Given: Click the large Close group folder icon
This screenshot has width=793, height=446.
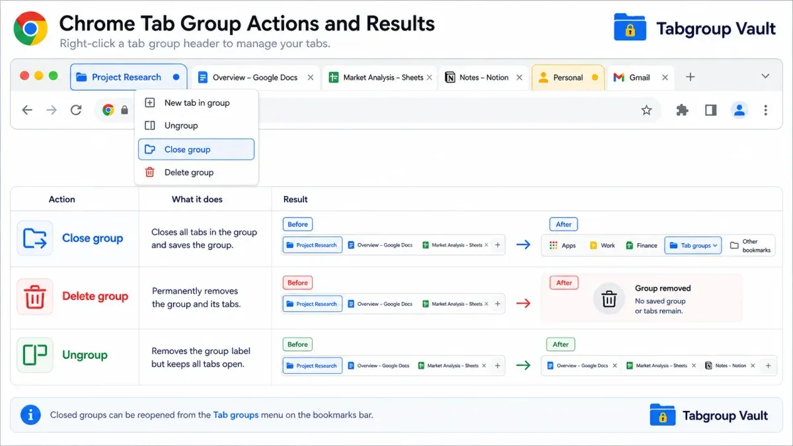Looking at the screenshot, I should 35,239.
